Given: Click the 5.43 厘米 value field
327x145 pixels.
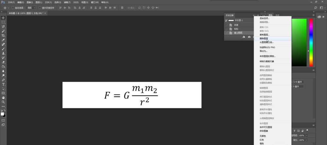Looking at the screenshot, I should 298,82.
